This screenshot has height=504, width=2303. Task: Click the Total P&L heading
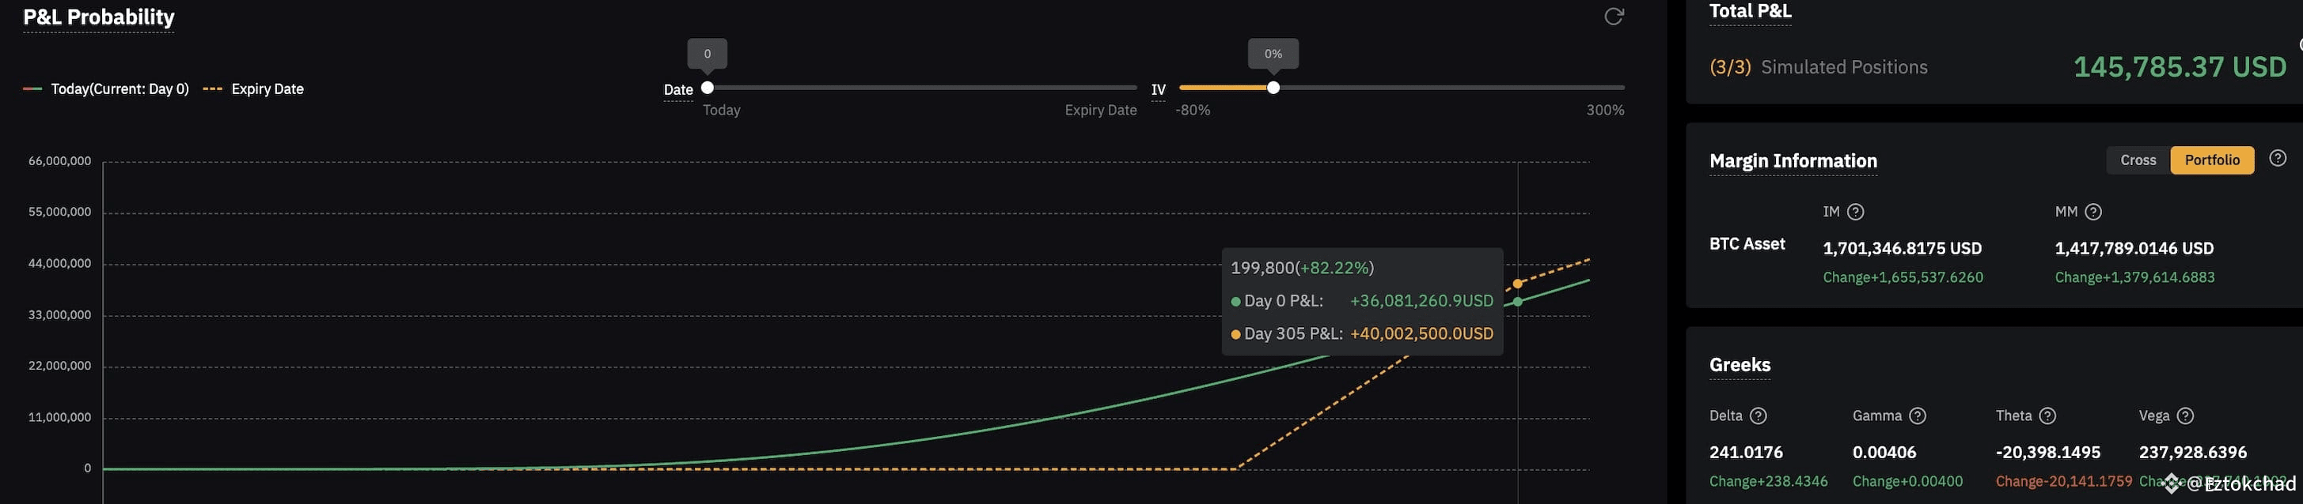click(x=1750, y=11)
